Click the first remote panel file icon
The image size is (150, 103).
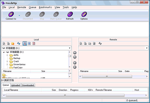pyautogui.click(x=81, y=43)
